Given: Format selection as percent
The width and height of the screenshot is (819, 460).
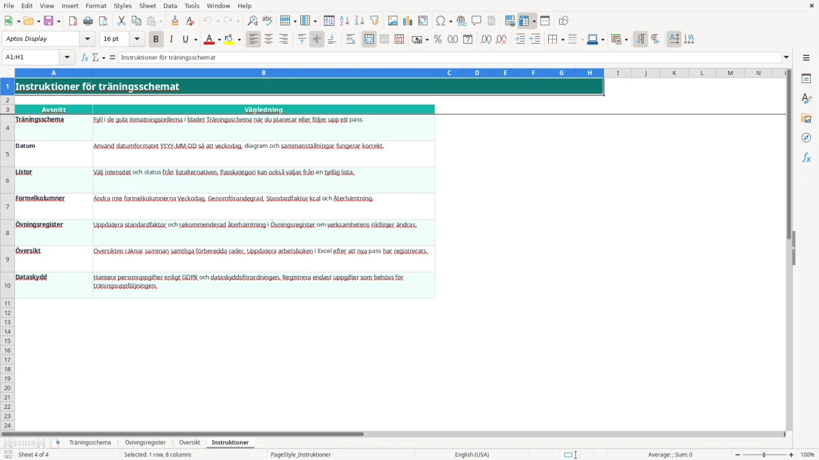Looking at the screenshot, I should click(437, 40).
